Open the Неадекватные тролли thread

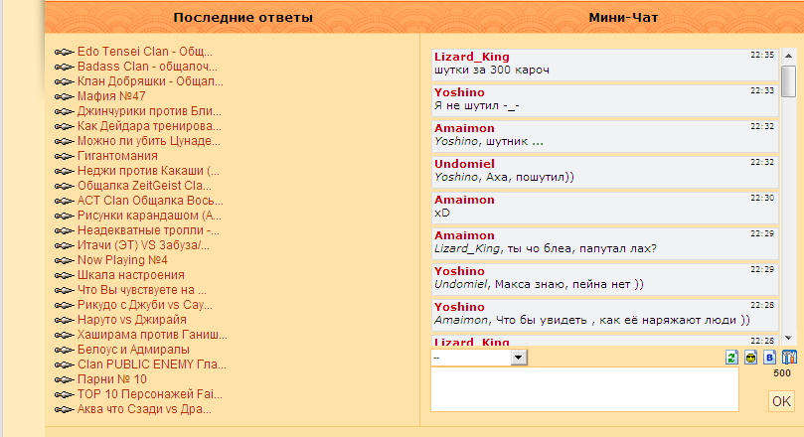(x=148, y=230)
